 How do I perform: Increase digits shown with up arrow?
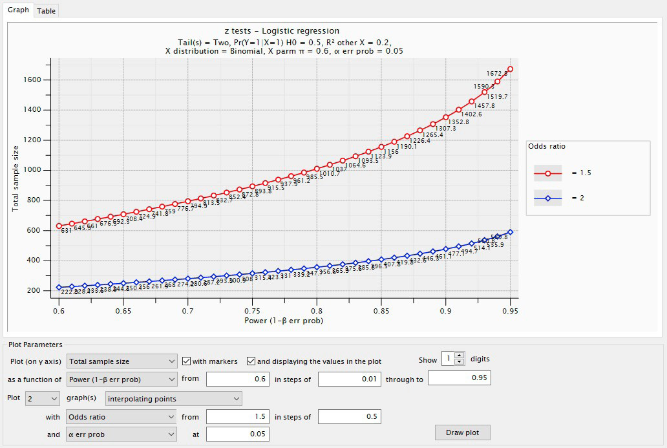(x=460, y=355)
